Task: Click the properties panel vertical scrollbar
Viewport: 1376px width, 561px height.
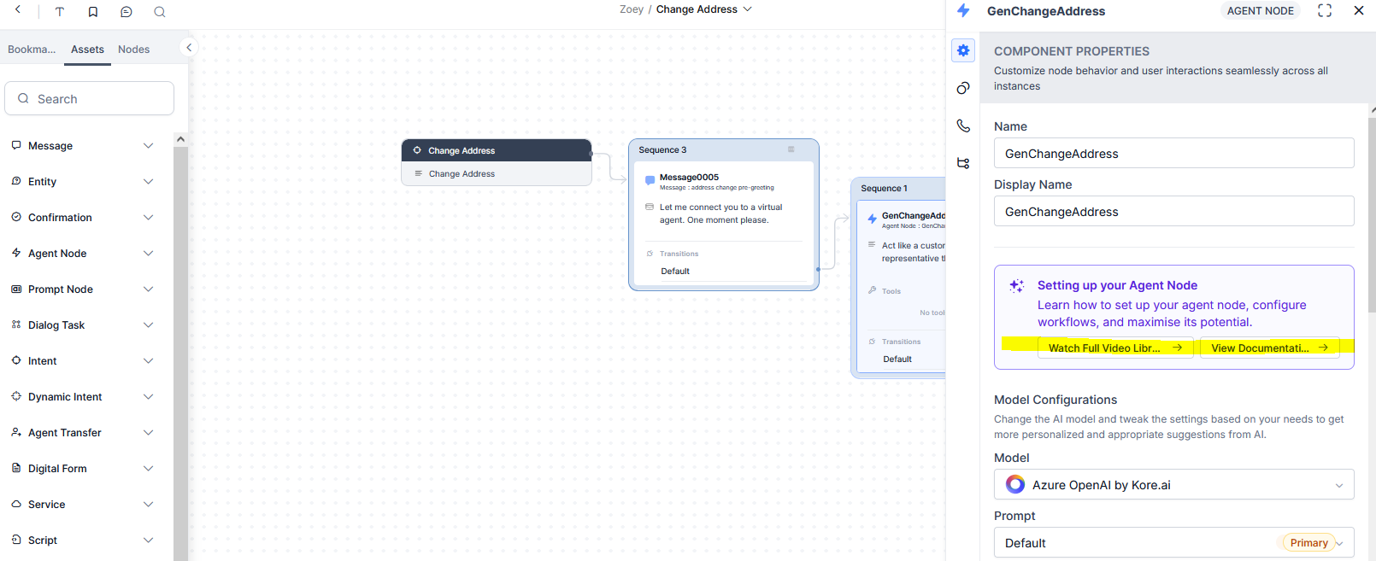Action: coord(1372,213)
